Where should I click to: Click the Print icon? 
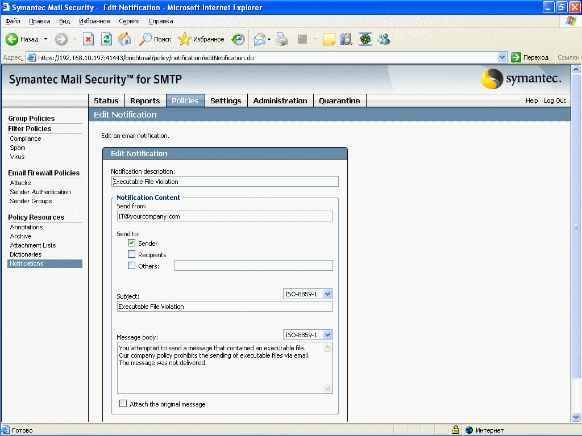[282, 39]
